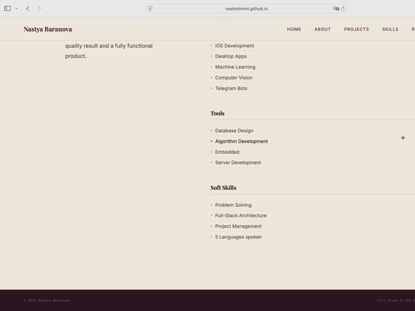Viewport: 415px width, 311px height.
Task: Navigate to HOME in the top menu
Action: pos(294,29)
